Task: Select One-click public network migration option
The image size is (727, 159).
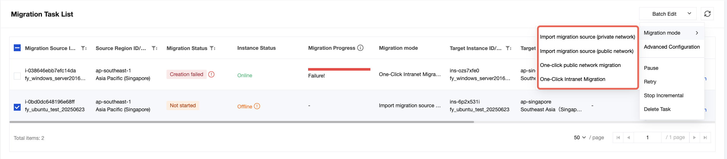Action: point(580,65)
